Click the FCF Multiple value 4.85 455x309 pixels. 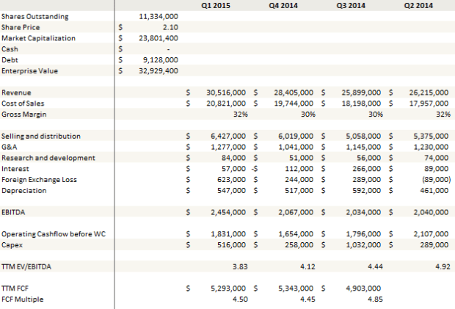click(374, 299)
